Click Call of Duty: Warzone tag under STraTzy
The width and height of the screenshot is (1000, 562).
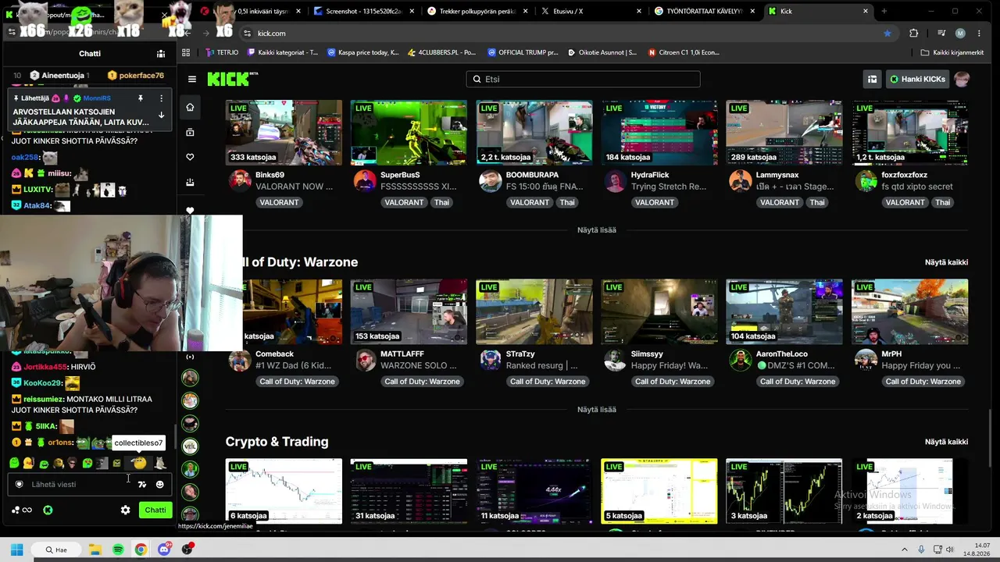tap(547, 382)
